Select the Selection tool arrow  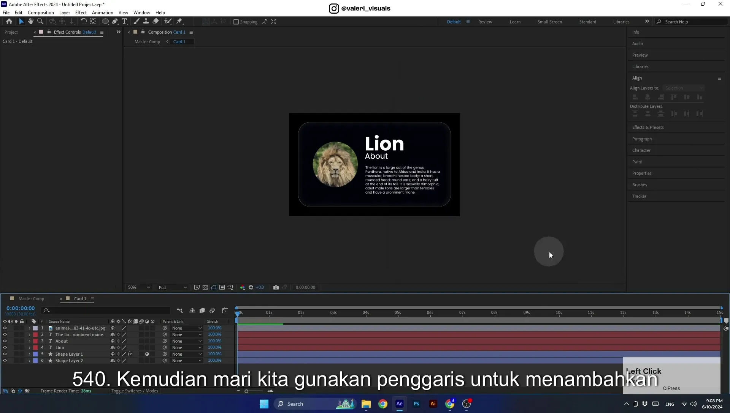coord(21,22)
